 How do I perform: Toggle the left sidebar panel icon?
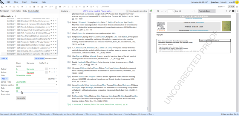point(2,7)
